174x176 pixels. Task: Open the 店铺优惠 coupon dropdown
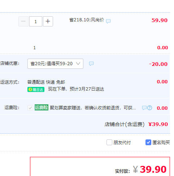tap(55, 64)
